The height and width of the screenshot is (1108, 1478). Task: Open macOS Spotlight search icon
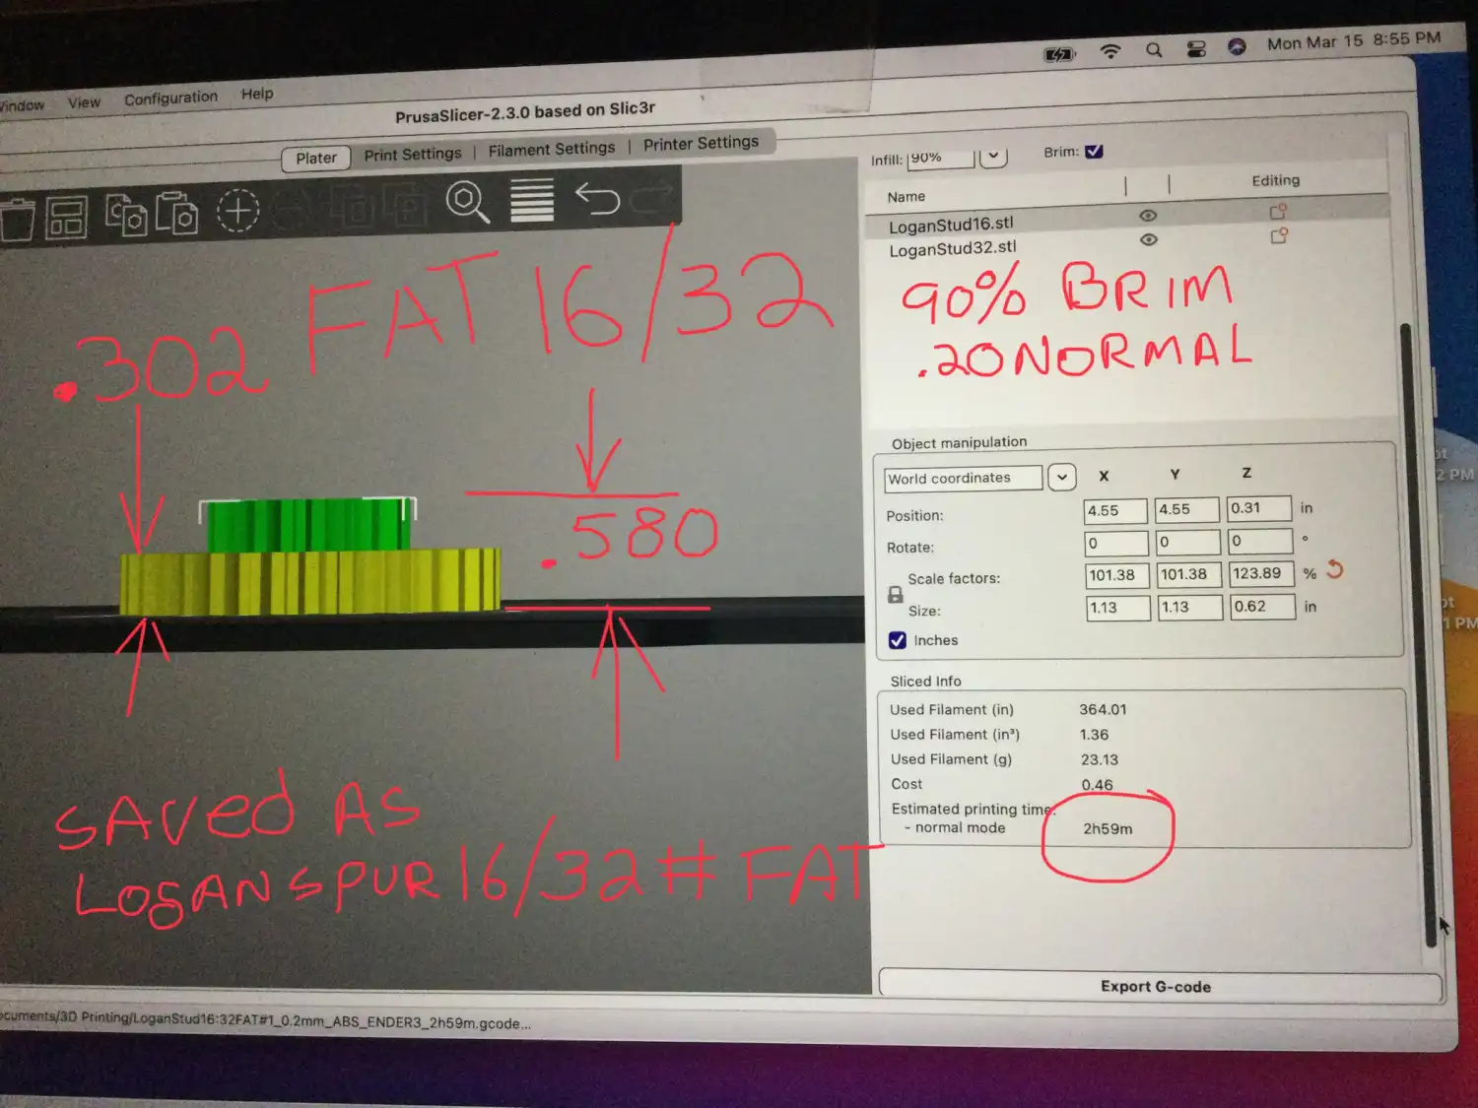point(1154,50)
